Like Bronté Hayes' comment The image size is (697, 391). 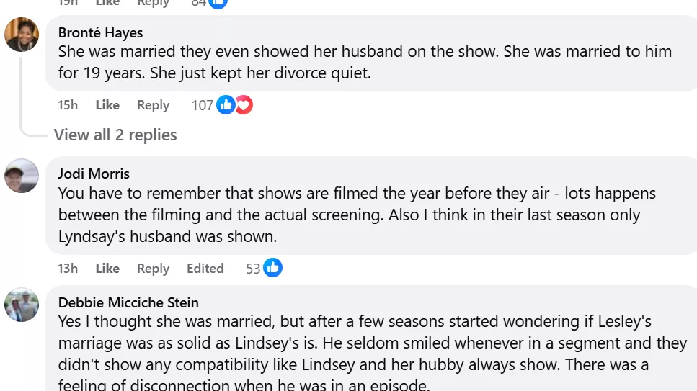click(x=107, y=105)
